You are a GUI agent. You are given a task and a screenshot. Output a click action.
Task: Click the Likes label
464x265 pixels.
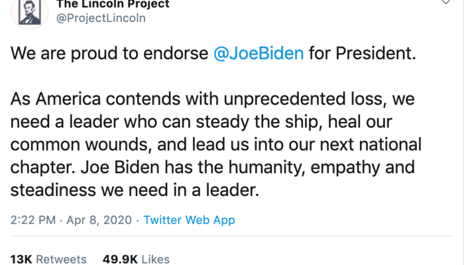155,259
